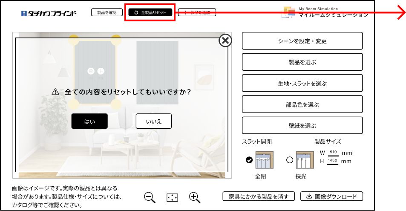Click the delete icon on the left blind
This screenshot has height=211, width=406.
click(x=91, y=71)
